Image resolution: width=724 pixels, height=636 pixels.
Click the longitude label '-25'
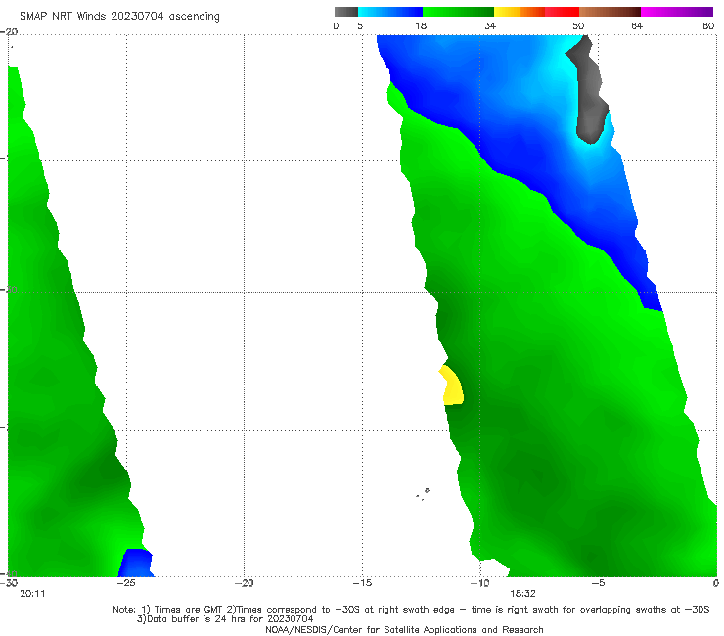pos(126,583)
